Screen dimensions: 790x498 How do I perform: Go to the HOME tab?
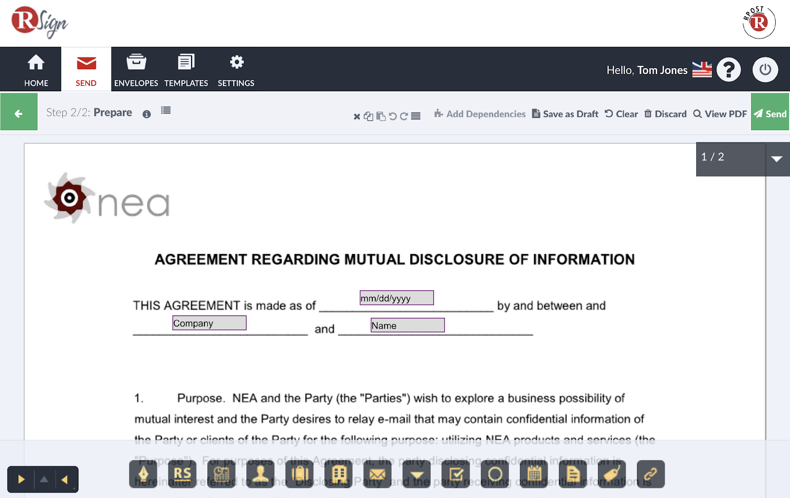[36, 70]
